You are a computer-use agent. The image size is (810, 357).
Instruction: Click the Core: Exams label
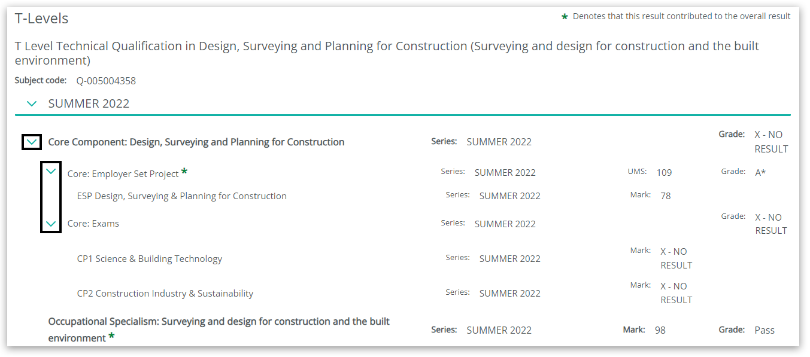93,224
